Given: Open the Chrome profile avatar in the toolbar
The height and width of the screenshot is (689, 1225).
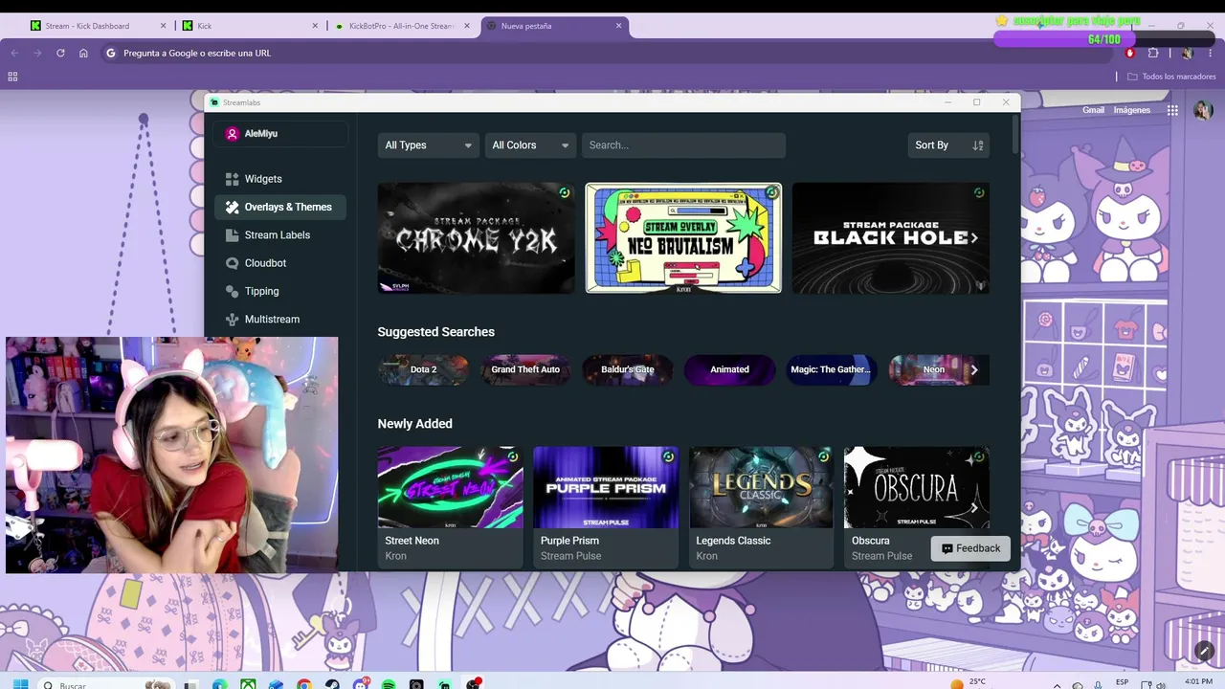Looking at the screenshot, I should [1187, 53].
